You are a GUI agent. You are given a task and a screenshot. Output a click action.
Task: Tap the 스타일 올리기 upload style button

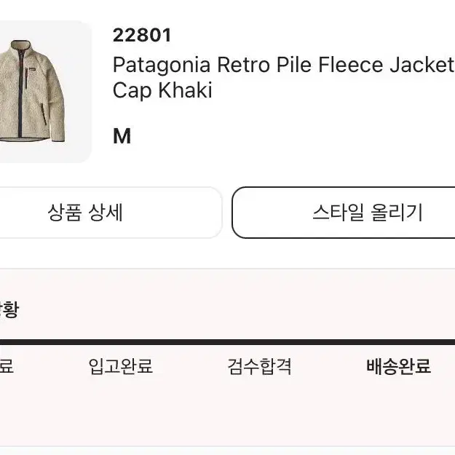point(344,213)
